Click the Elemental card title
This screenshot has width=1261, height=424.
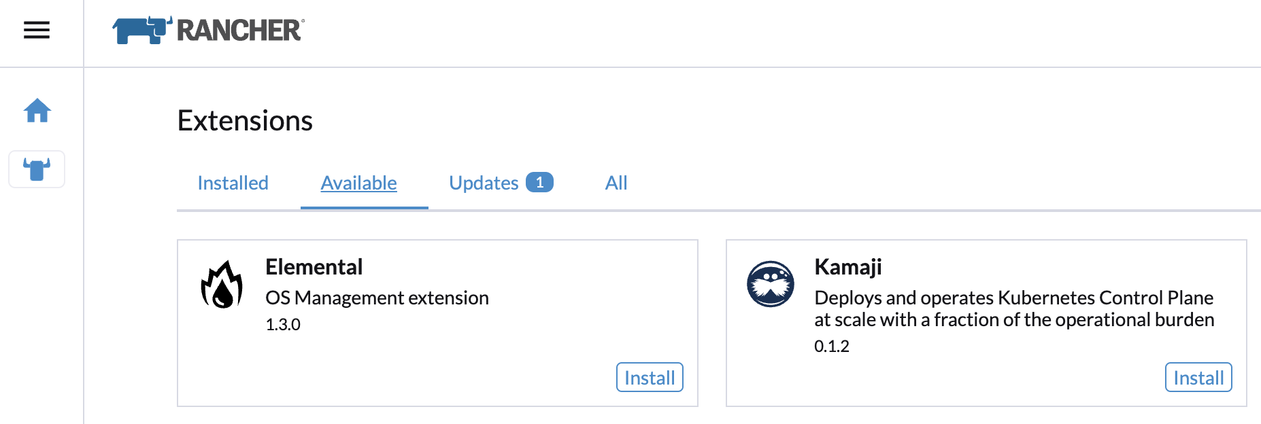pos(314,266)
